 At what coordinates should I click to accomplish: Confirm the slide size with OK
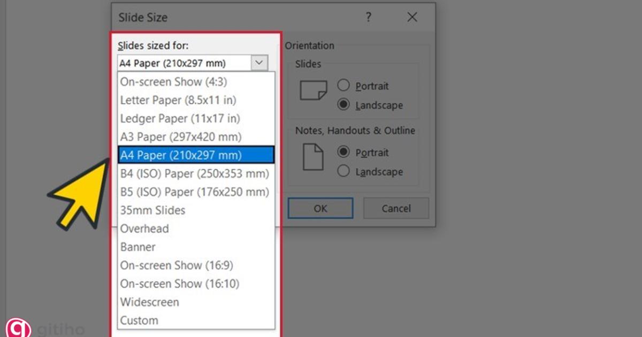click(x=320, y=208)
